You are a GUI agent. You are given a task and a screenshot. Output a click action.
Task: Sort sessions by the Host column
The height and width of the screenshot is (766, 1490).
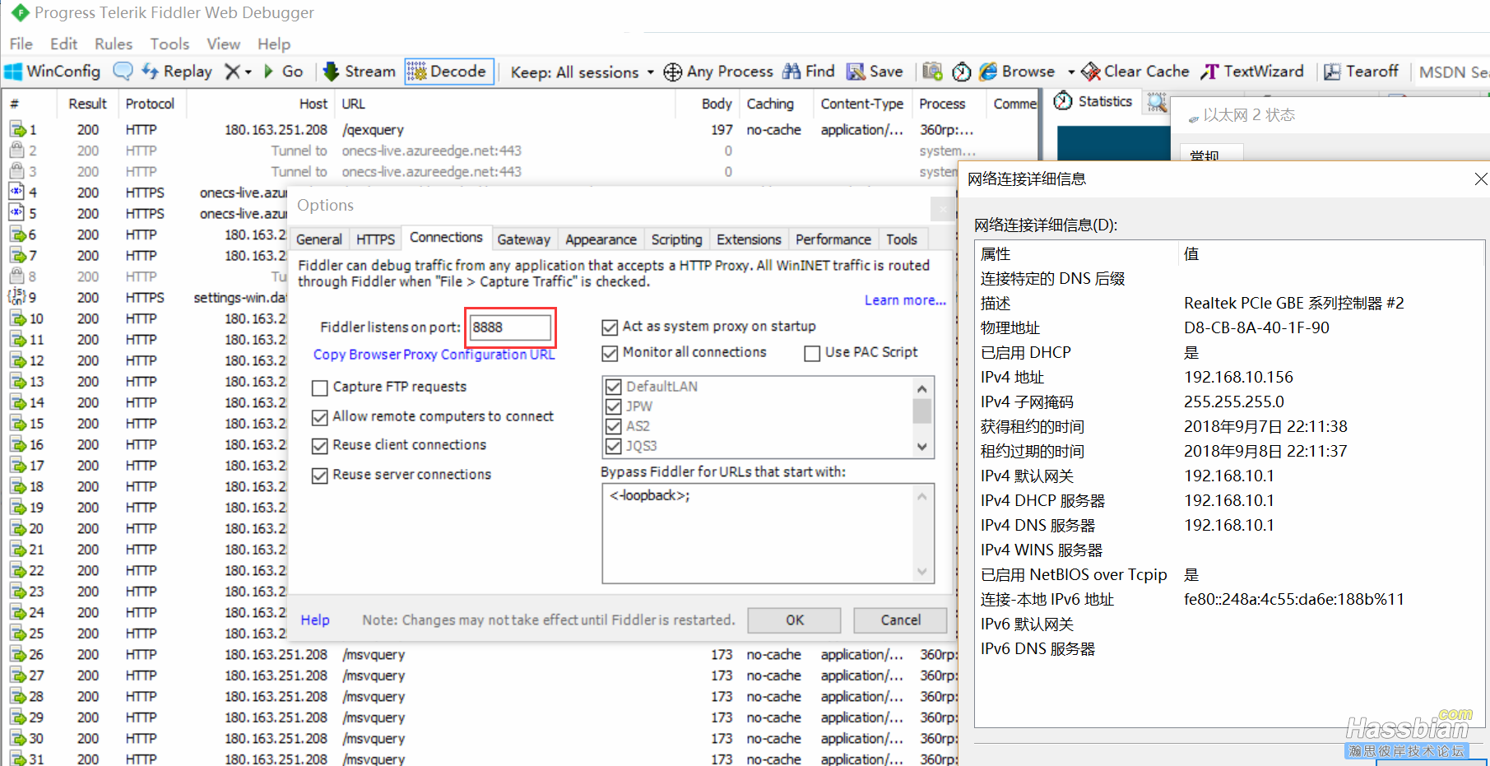(x=313, y=104)
